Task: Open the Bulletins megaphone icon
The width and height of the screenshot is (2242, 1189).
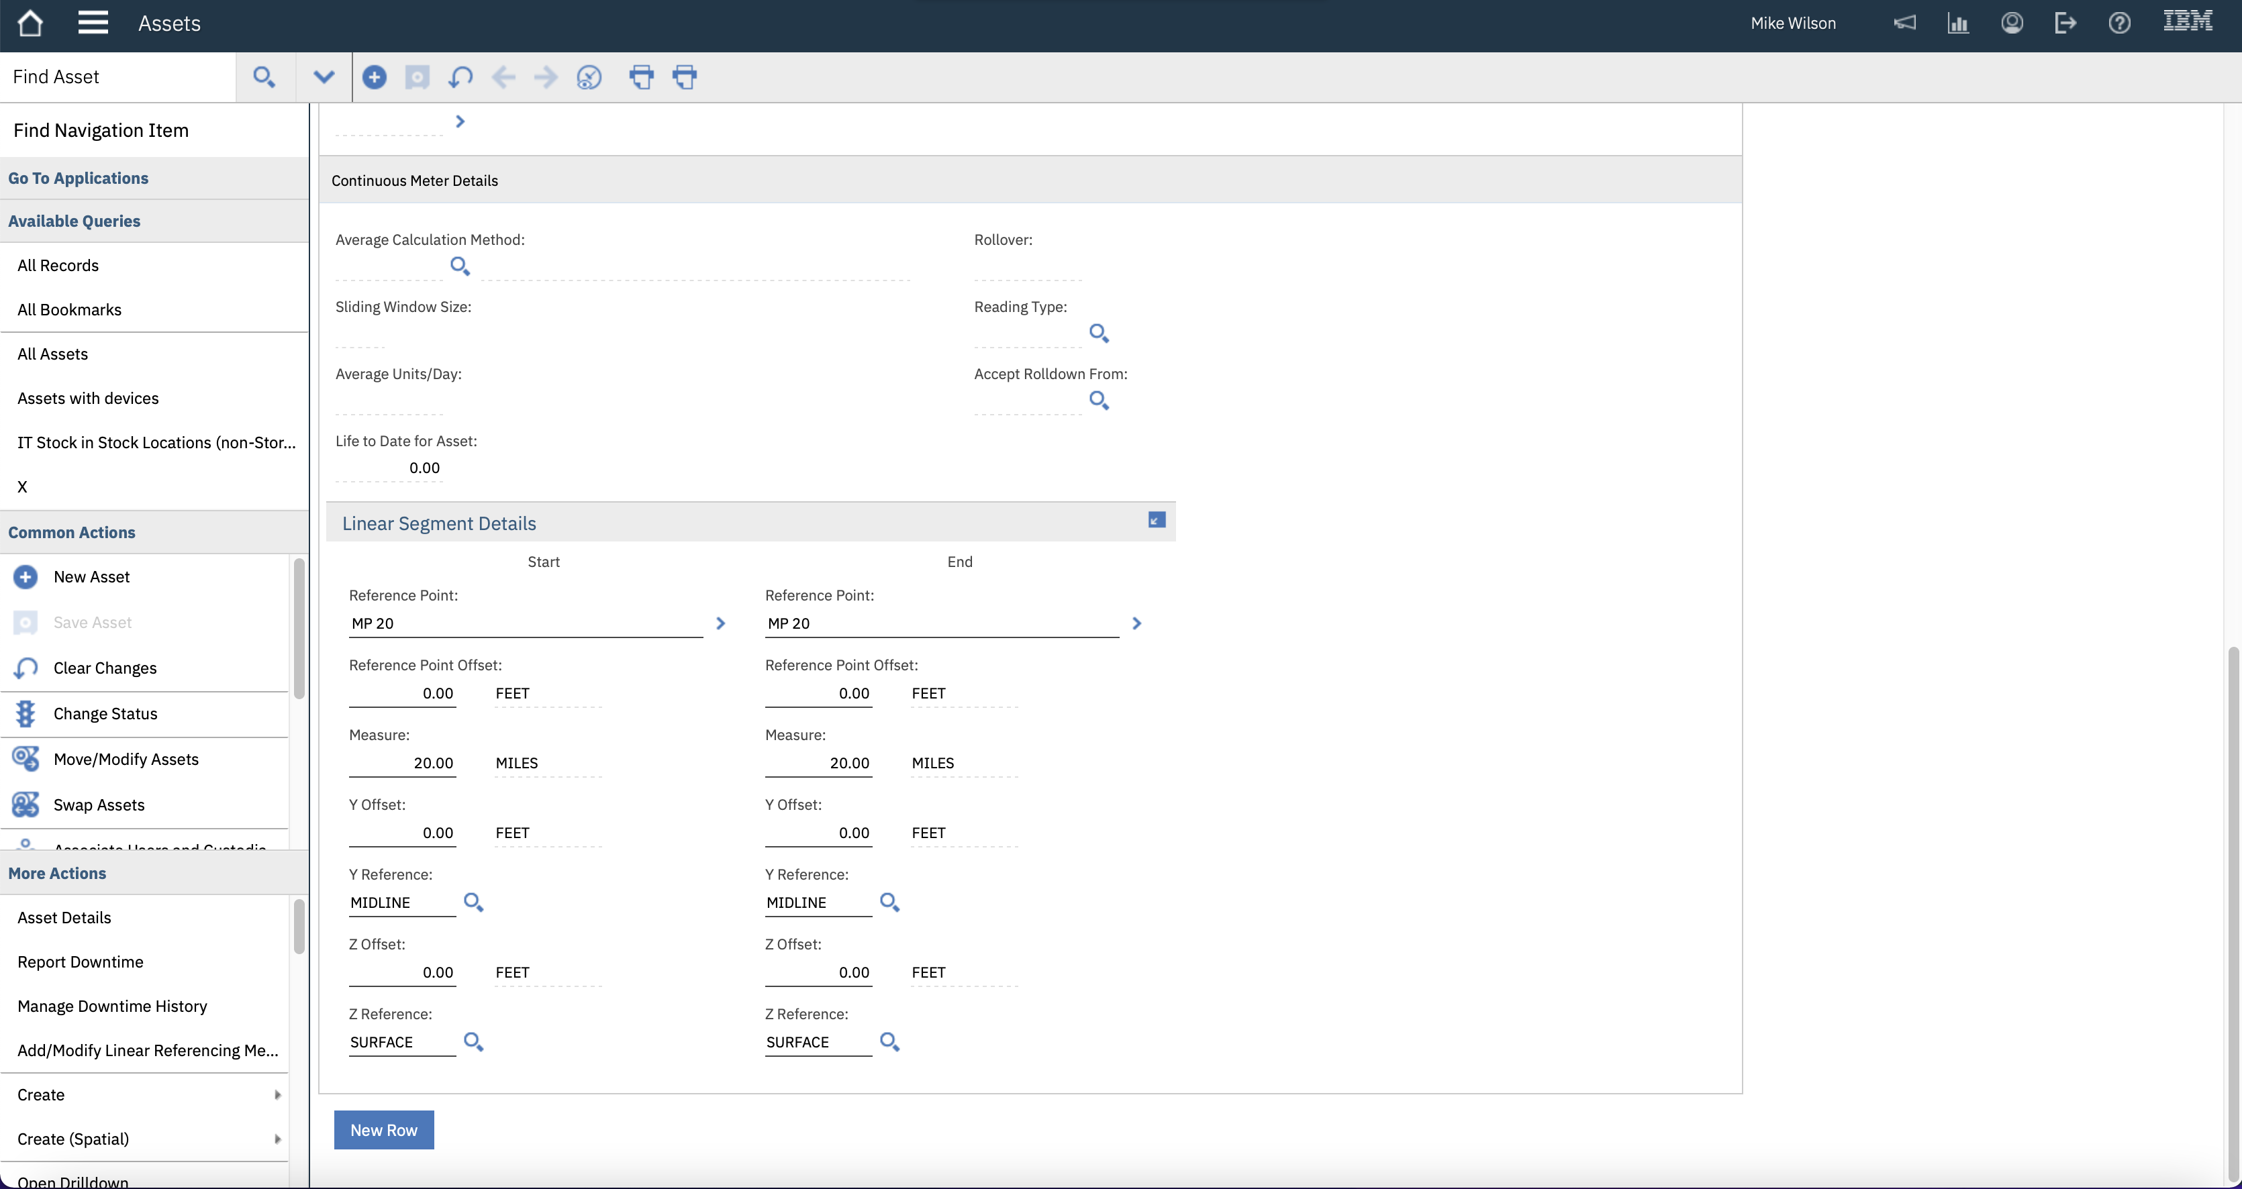Action: point(1904,23)
